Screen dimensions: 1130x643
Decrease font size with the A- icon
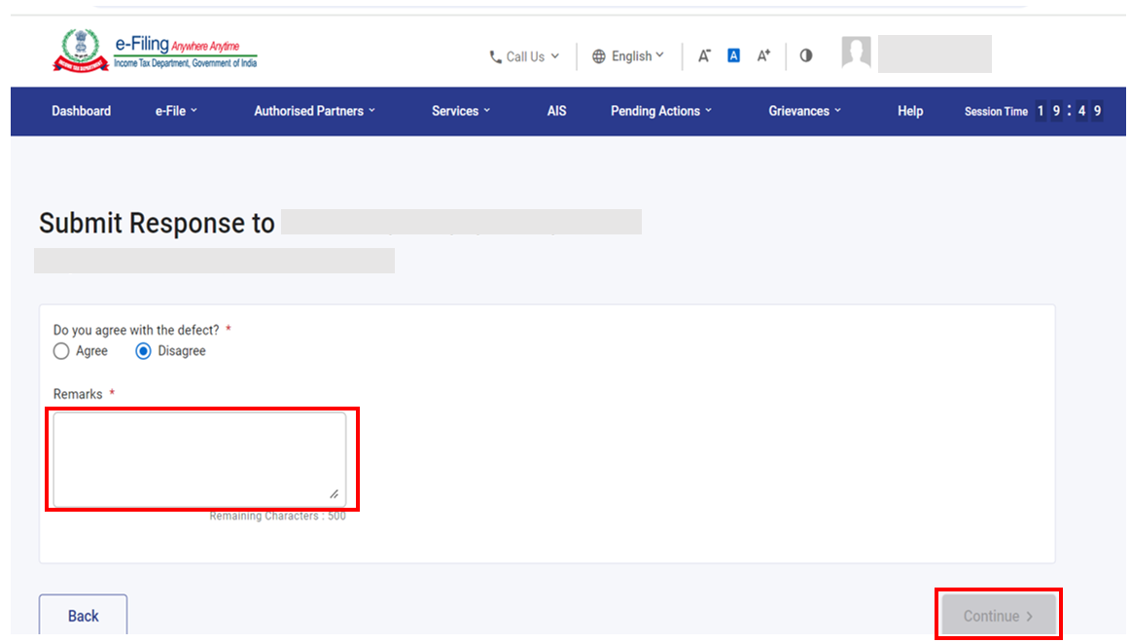[x=704, y=56]
